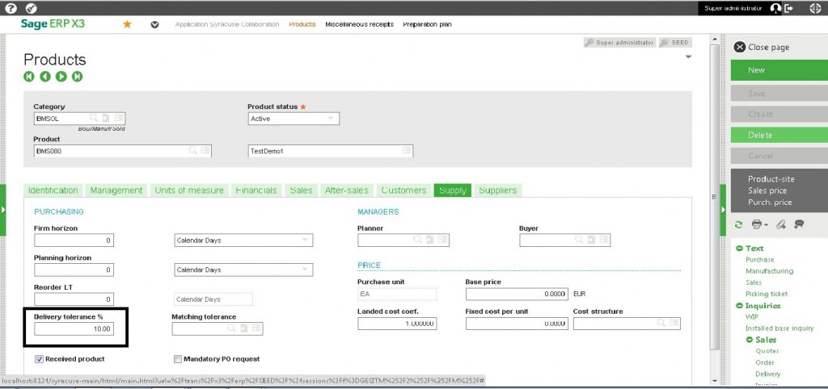Click the refresh icon in right panel
Viewport: 828px width, 389px height.
pyautogui.click(x=738, y=224)
